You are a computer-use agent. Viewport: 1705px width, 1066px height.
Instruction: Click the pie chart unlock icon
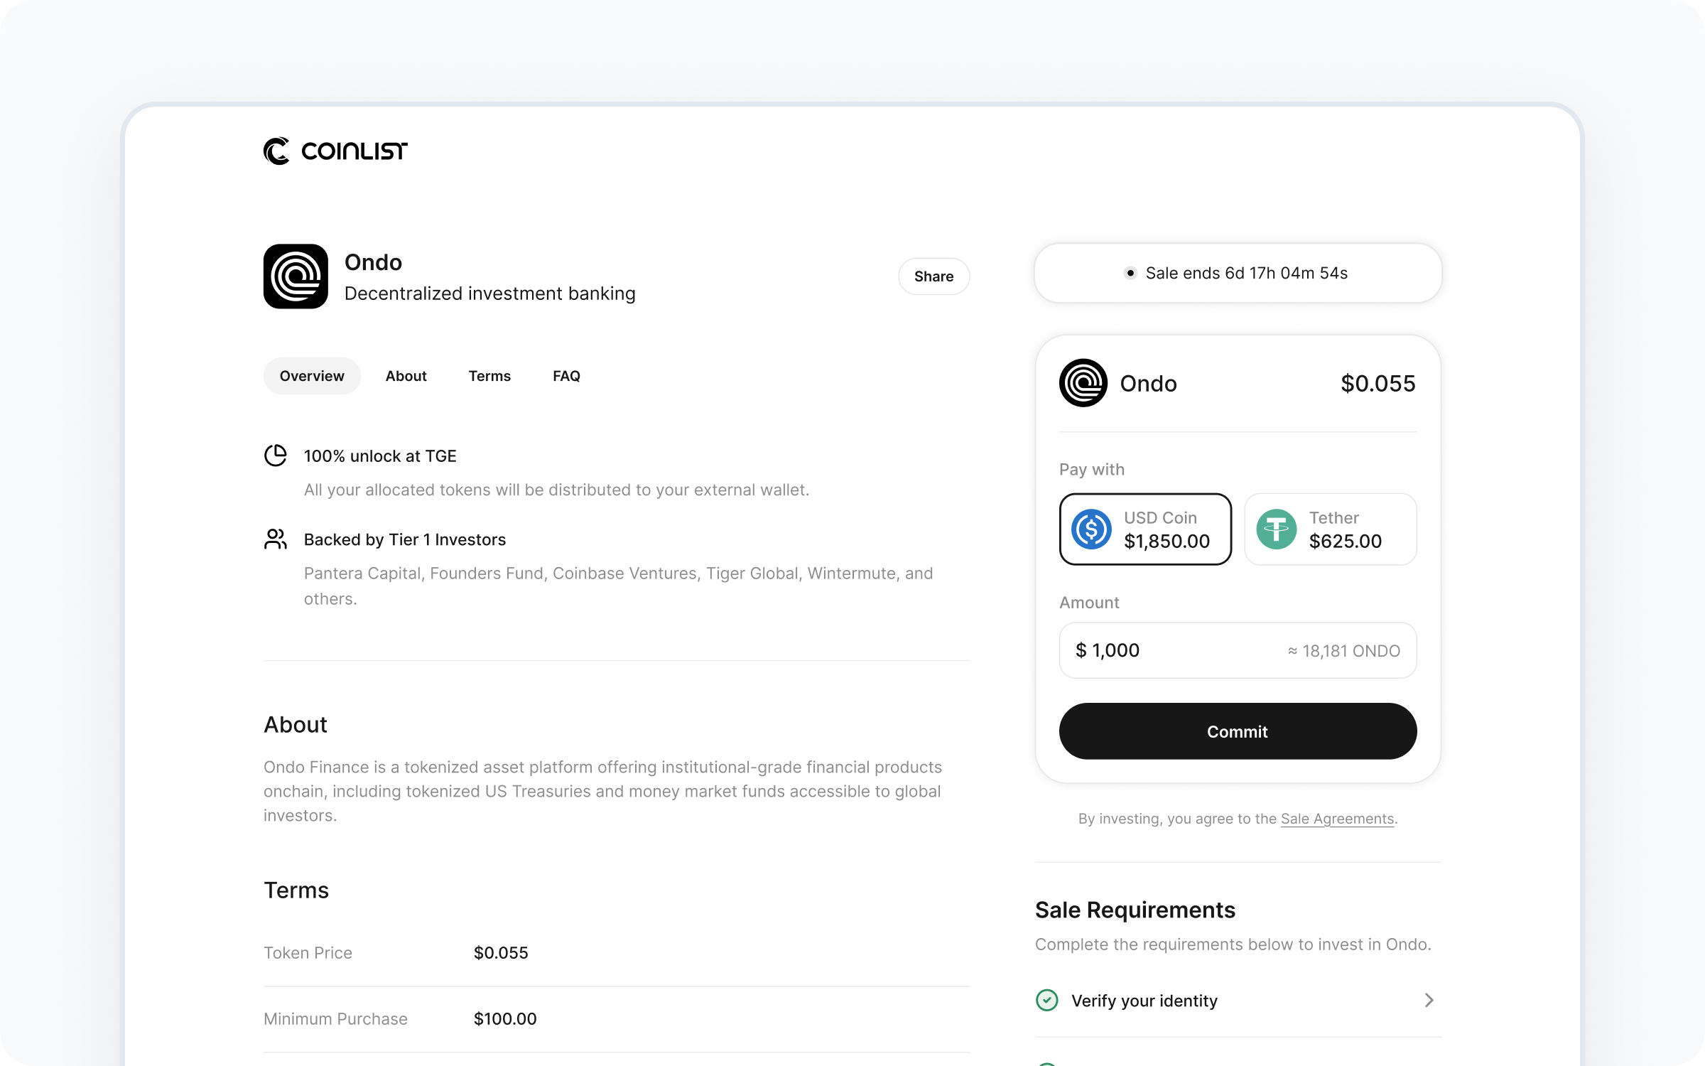pos(276,456)
